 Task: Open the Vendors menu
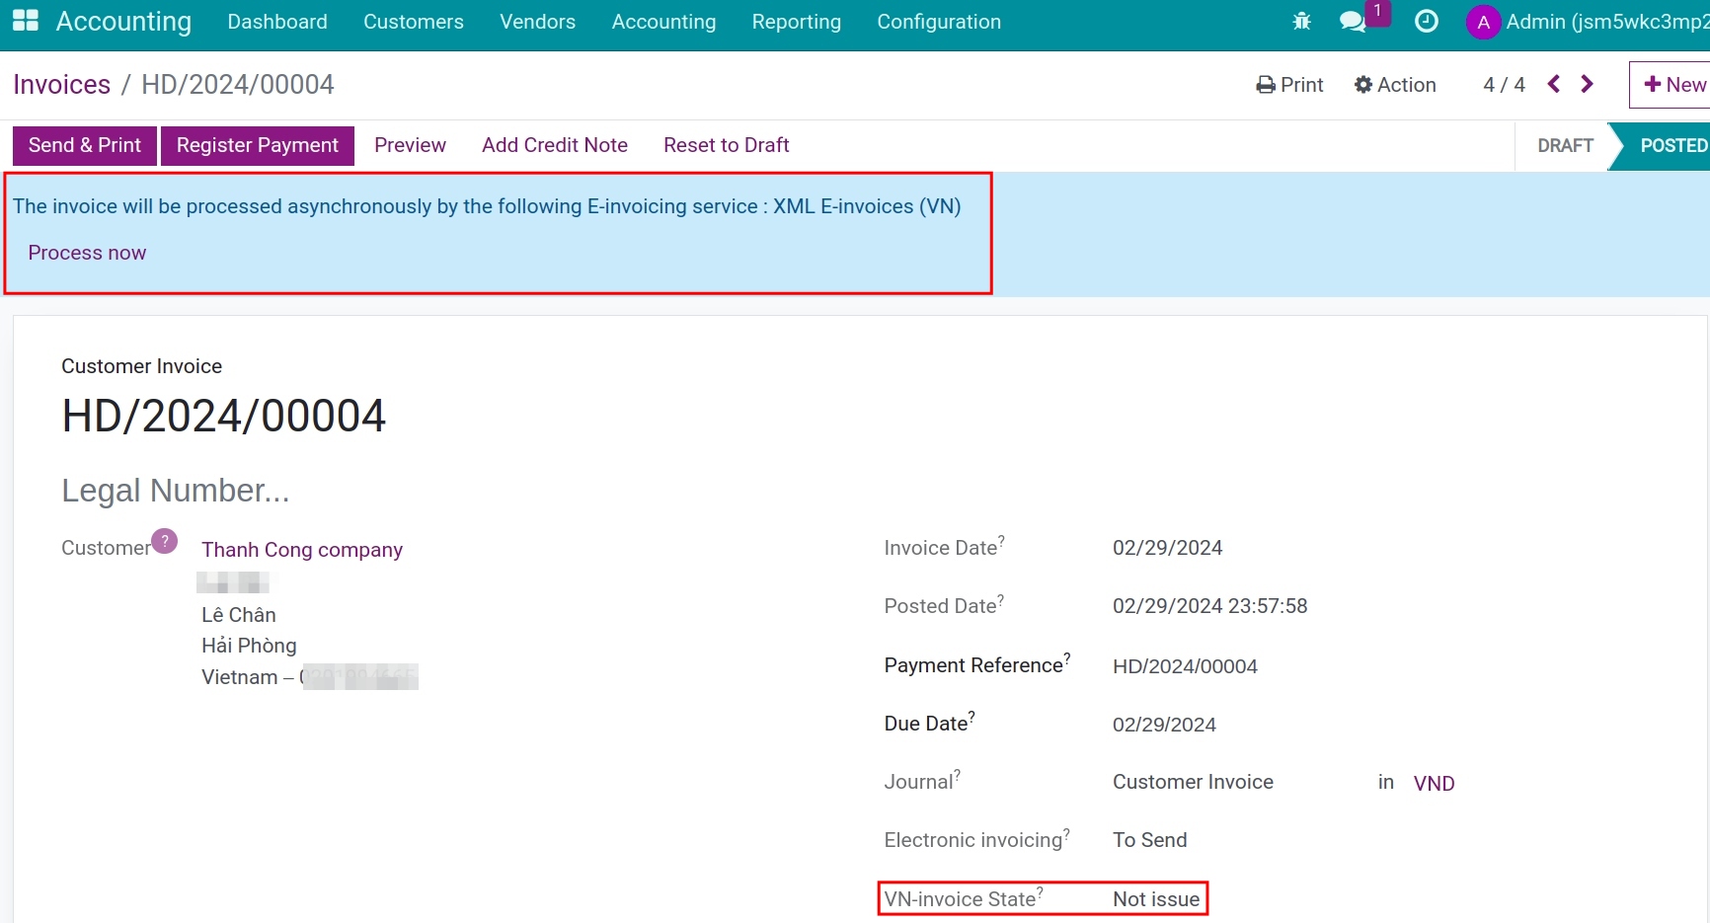pyautogui.click(x=538, y=22)
